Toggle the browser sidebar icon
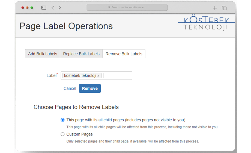Image resolution: width=251 pixels, height=153 pixels. click(44, 8)
